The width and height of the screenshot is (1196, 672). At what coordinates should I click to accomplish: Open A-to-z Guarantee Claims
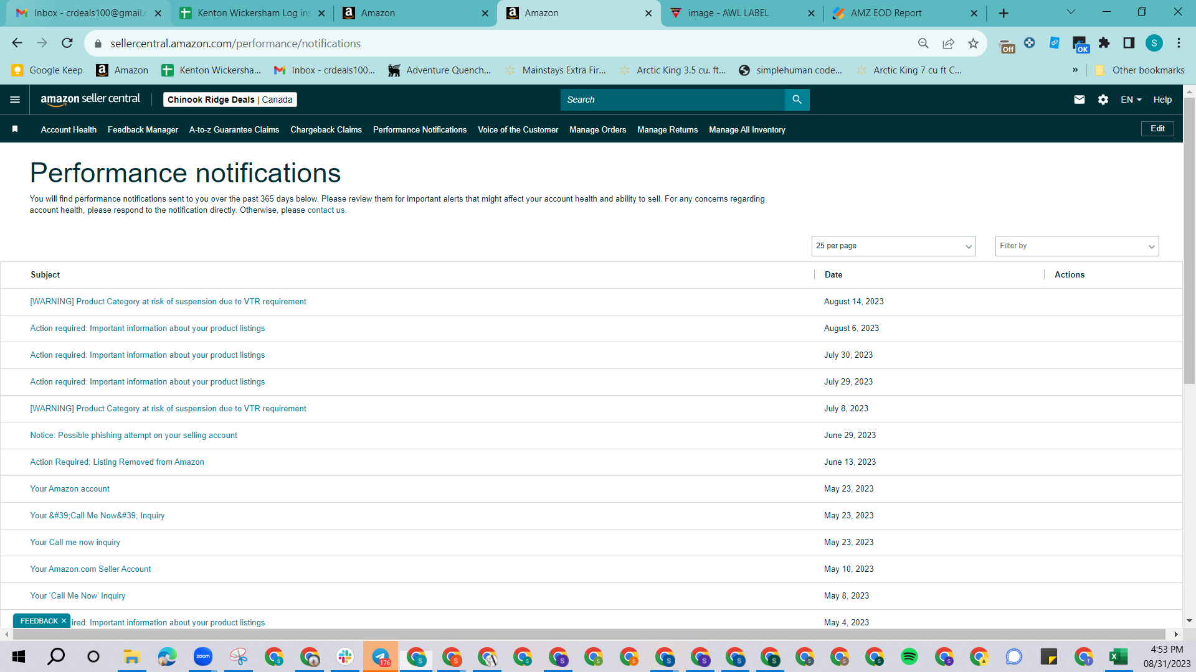[234, 129]
